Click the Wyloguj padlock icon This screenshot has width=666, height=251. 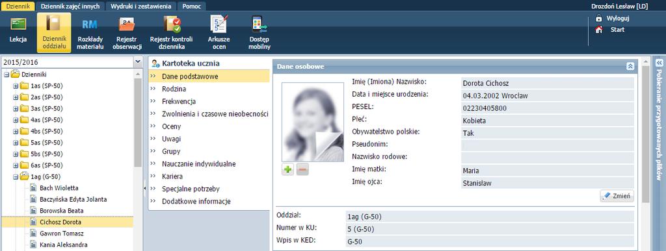click(x=599, y=18)
